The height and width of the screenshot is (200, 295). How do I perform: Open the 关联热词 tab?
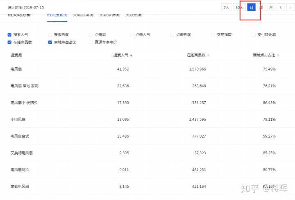[x=133, y=15]
